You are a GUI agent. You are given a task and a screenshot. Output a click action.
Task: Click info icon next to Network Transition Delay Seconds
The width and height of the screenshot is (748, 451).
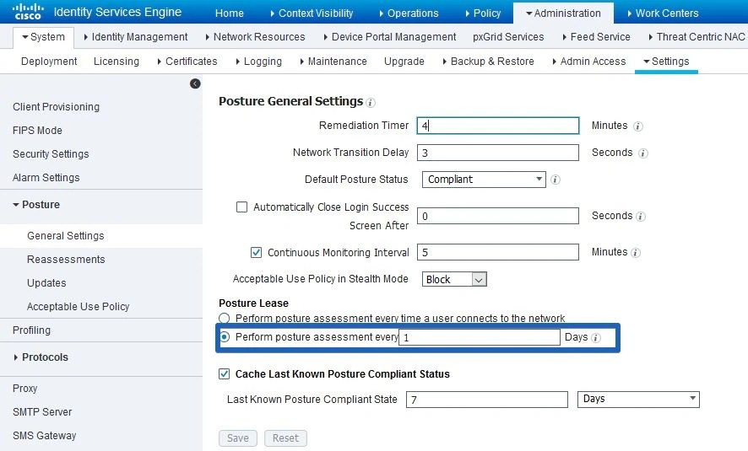[x=643, y=153]
